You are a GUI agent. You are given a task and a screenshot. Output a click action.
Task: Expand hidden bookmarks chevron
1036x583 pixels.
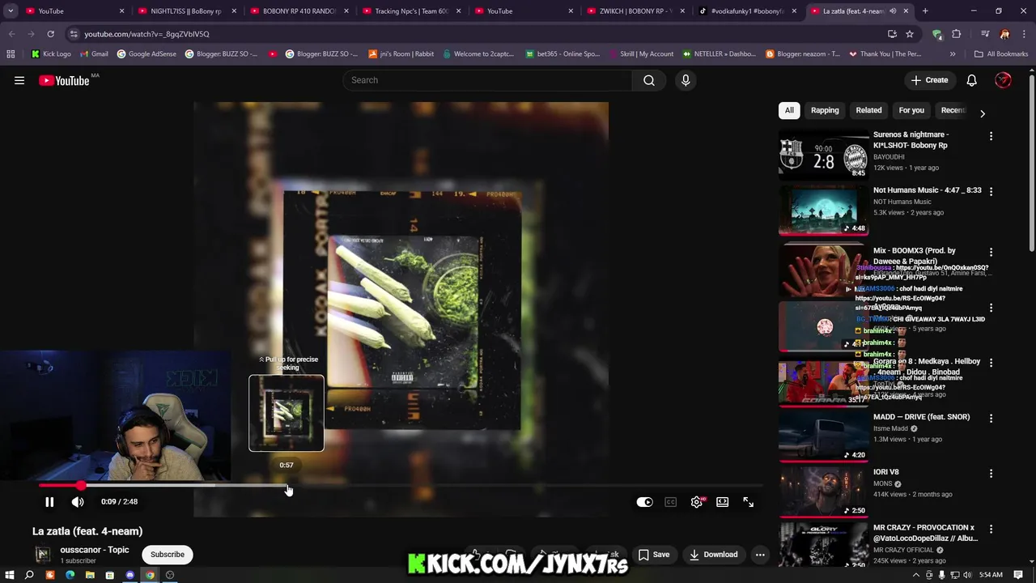(x=953, y=53)
